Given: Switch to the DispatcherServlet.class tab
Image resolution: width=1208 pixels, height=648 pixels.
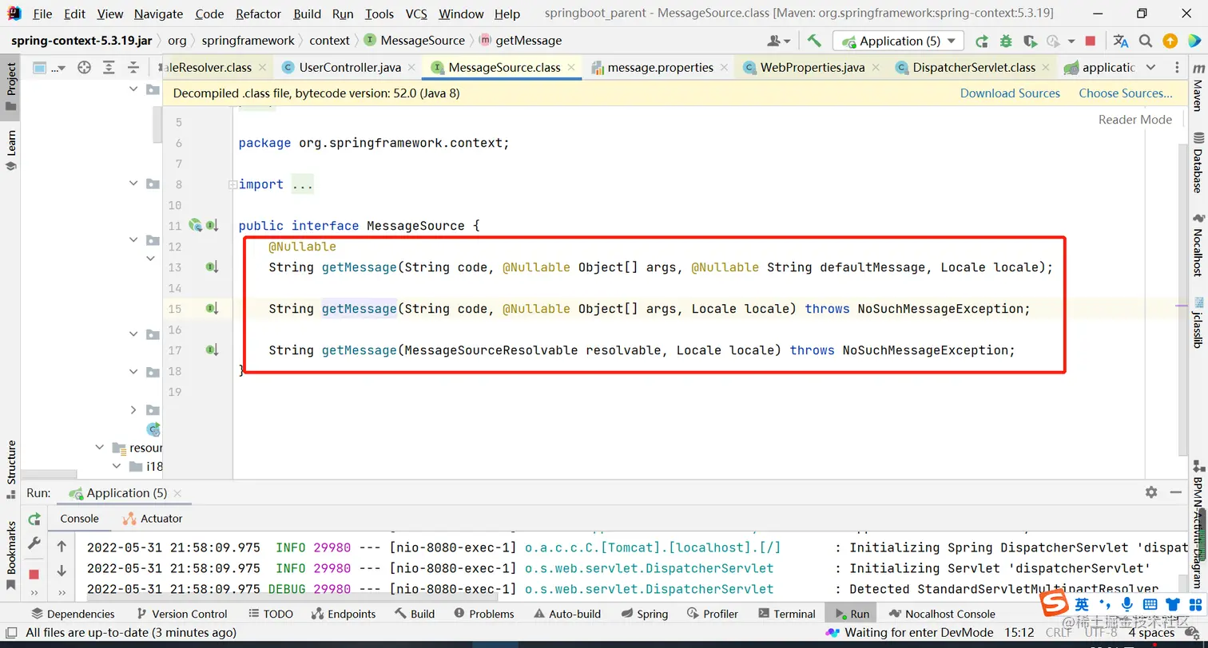Looking at the screenshot, I should pos(973,68).
